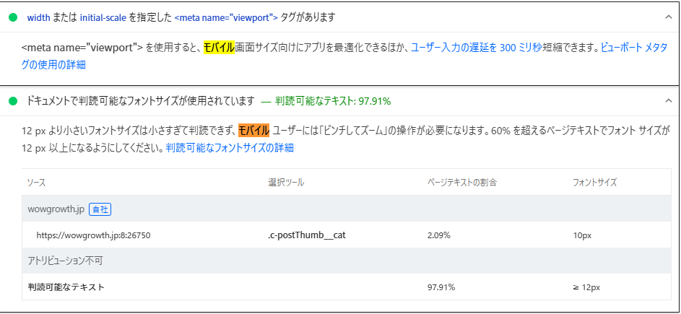Open the 判読可能なフォントサイズの詳細 link

229,148
